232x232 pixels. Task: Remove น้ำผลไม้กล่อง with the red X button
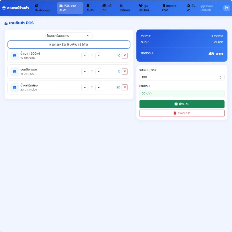[x=125, y=87]
